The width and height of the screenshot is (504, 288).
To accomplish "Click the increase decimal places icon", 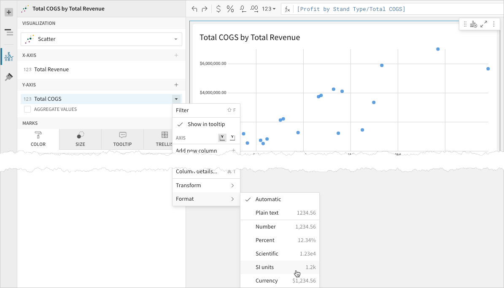I will click(254, 9).
